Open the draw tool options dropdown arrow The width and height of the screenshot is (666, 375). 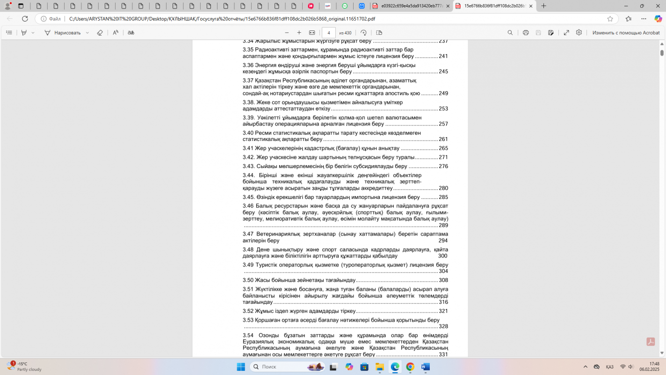[87, 33]
